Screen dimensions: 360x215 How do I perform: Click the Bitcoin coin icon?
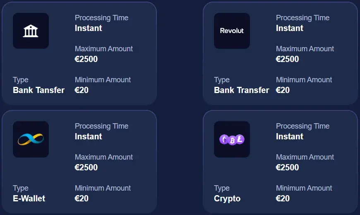(232, 141)
